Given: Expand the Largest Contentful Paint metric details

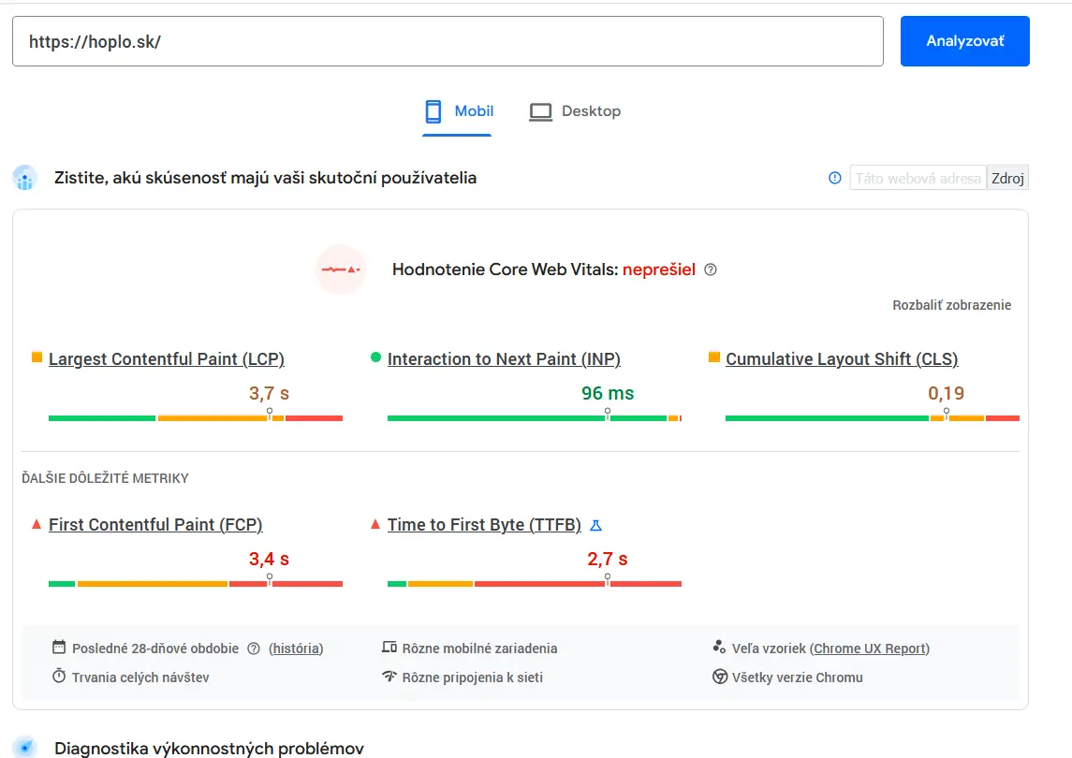Looking at the screenshot, I should click(166, 358).
